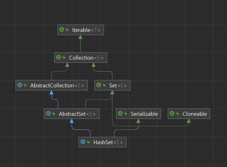Screen dimensions: 227x167
Task: Select the Cloneable interface label
Action: pyautogui.click(x=195, y=114)
